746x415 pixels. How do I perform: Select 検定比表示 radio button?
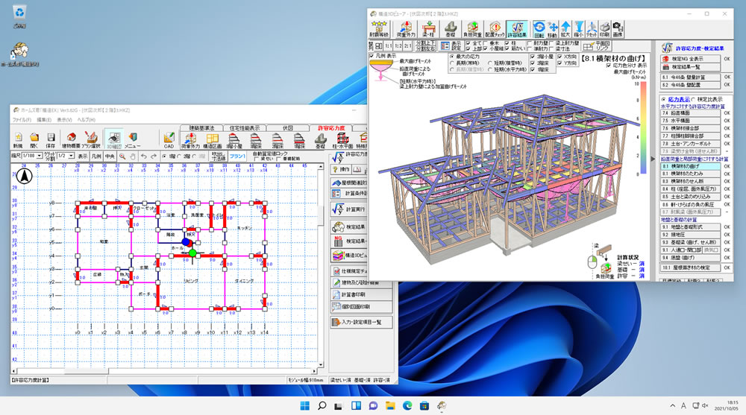[694, 99]
